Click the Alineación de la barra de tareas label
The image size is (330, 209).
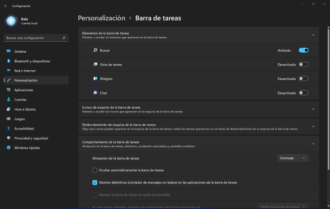pyautogui.click(x=116, y=158)
